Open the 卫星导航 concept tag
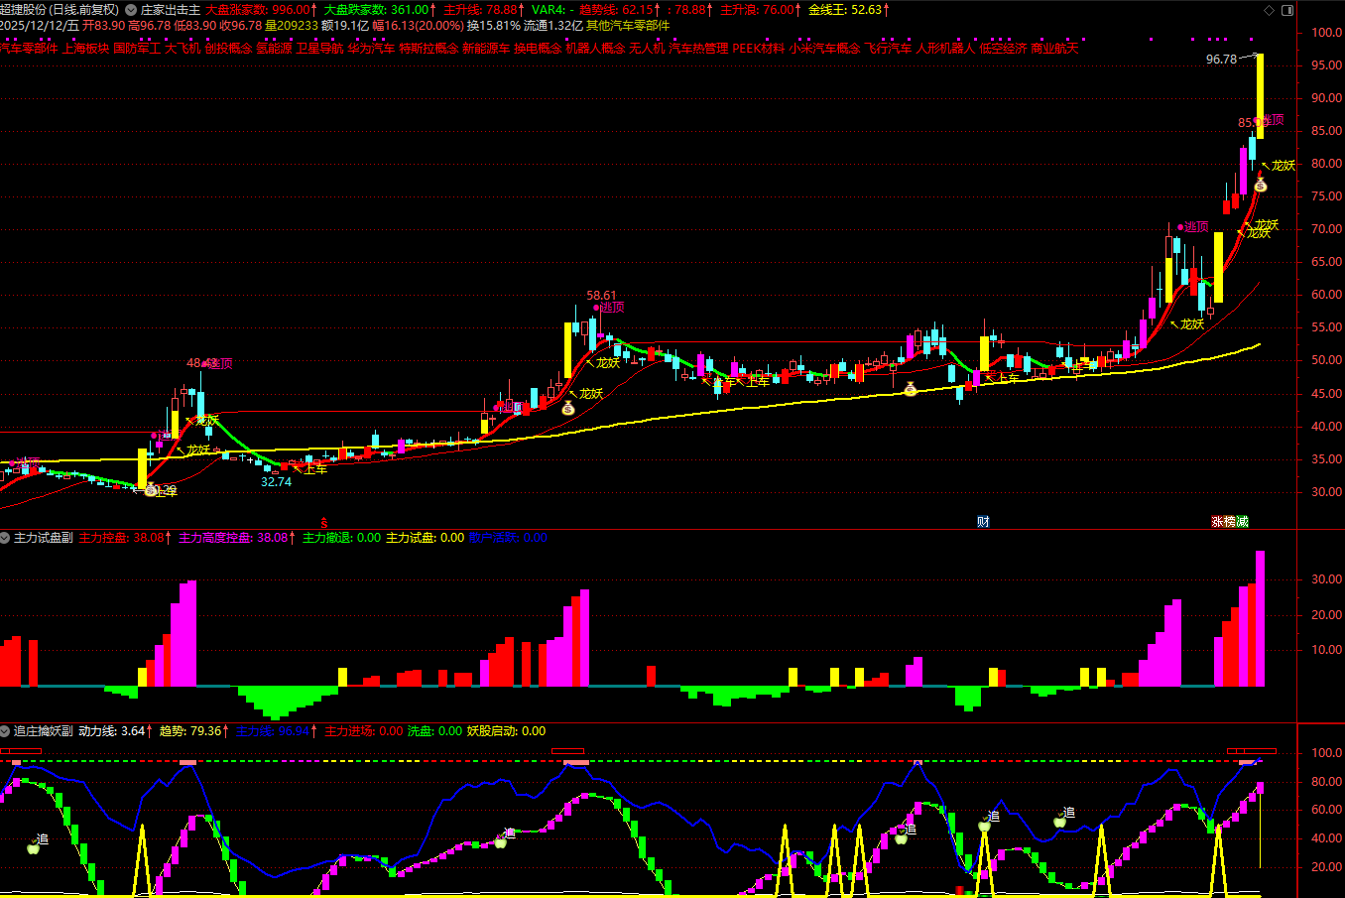 click(x=319, y=48)
